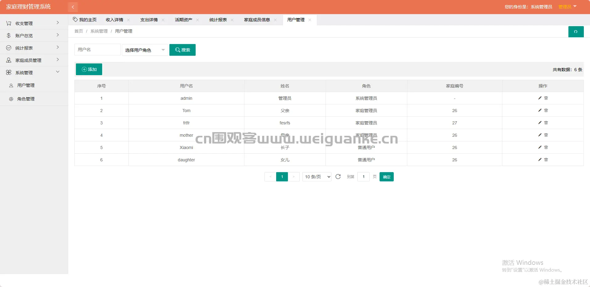Click the 添加 add button
The image size is (590, 287).
[x=89, y=69]
